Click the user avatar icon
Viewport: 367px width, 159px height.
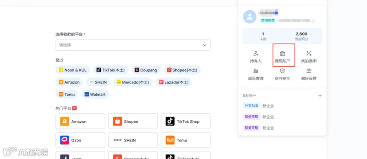[250, 17]
